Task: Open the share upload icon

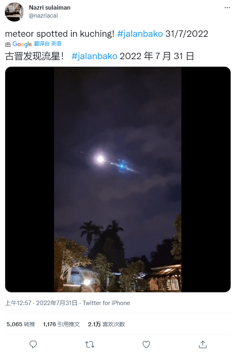Action: [203, 344]
